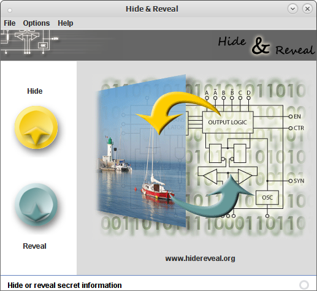Open the Options menu
This screenshot has width=317, height=291.
click(36, 23)
